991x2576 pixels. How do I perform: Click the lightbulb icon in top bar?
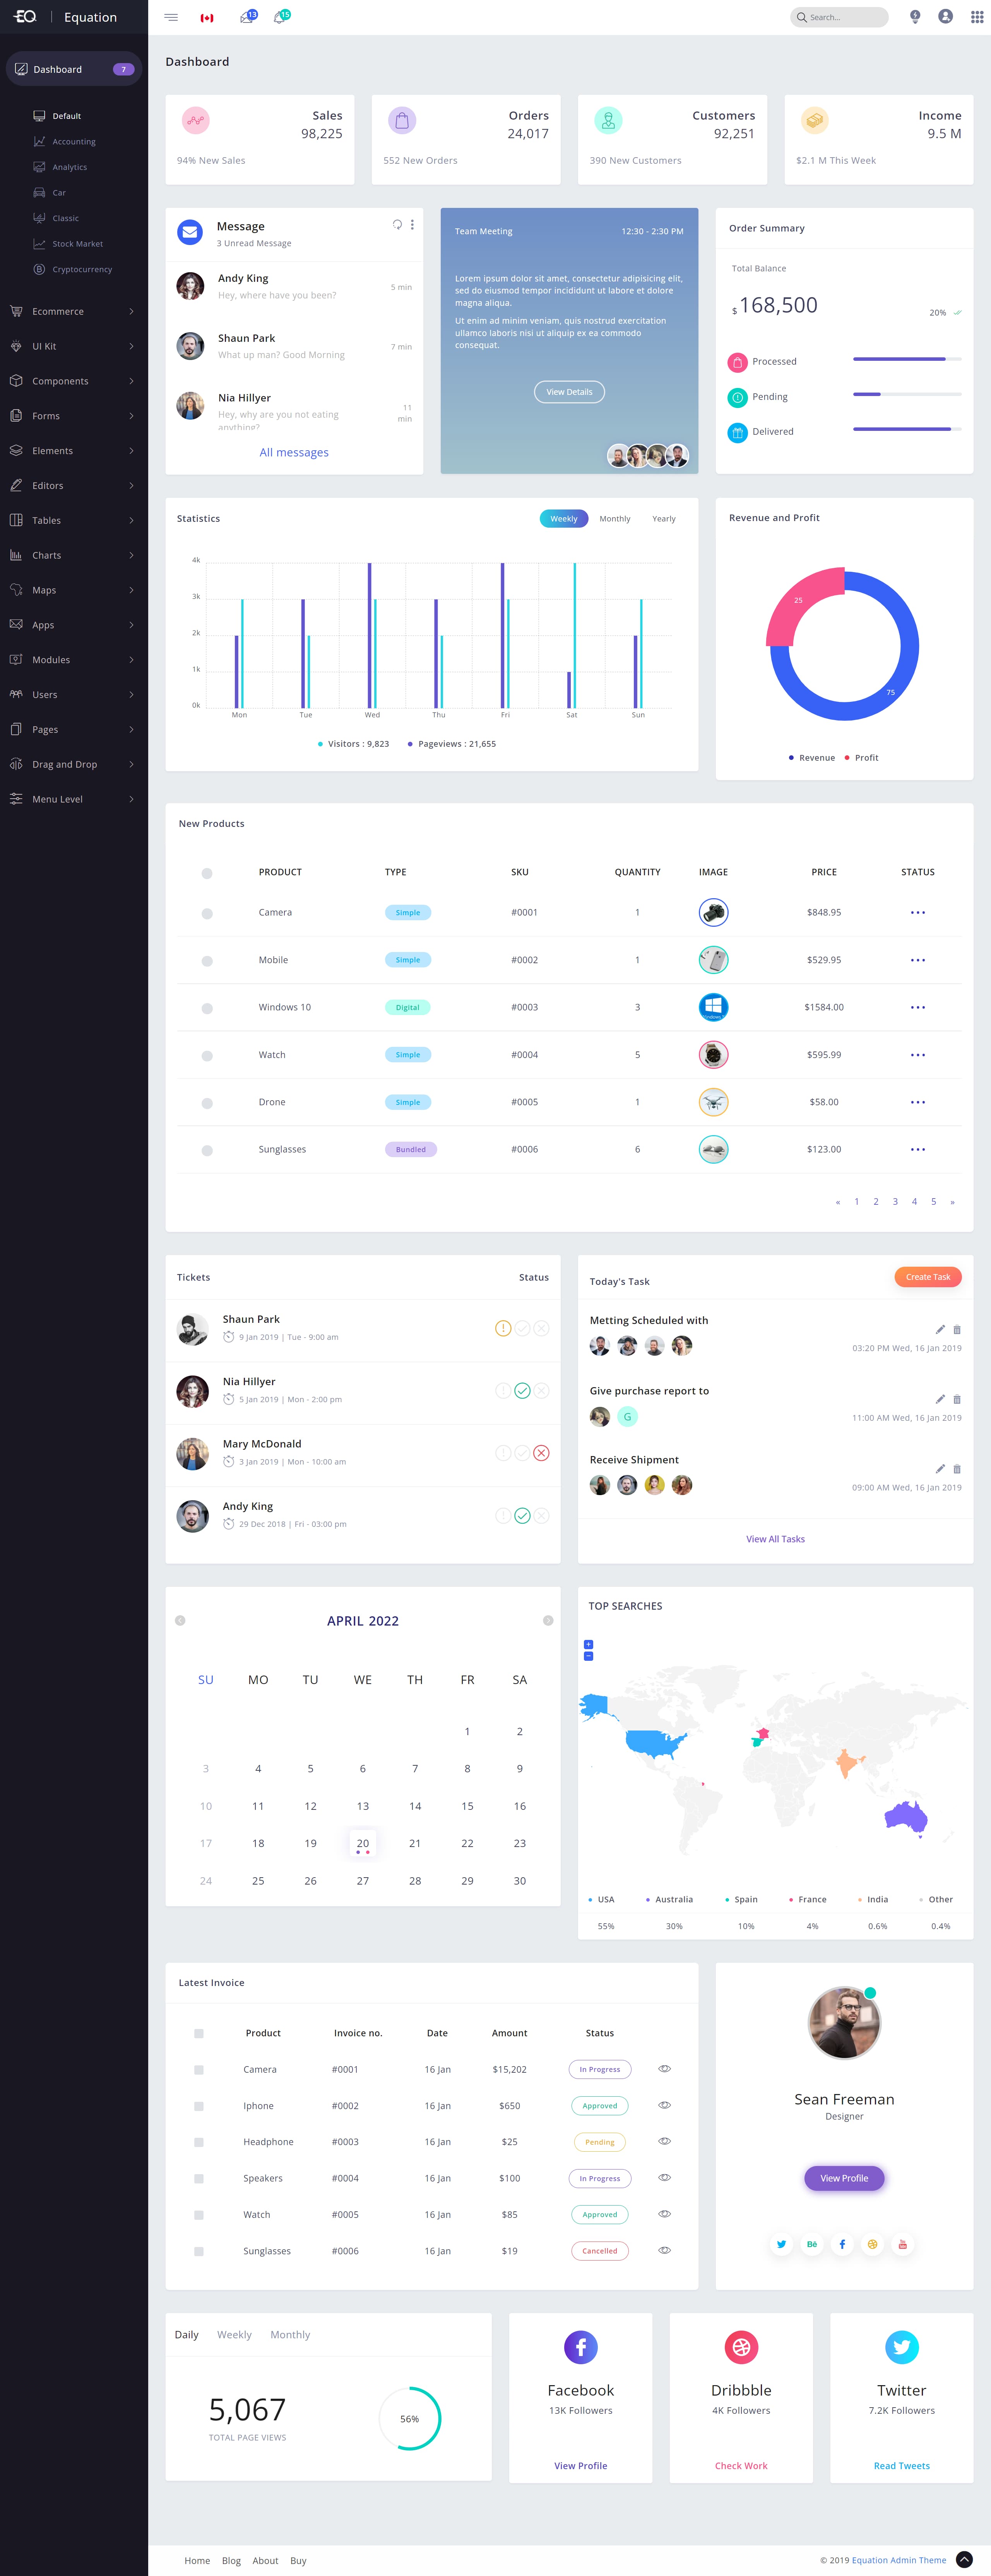tap(915, 17)
